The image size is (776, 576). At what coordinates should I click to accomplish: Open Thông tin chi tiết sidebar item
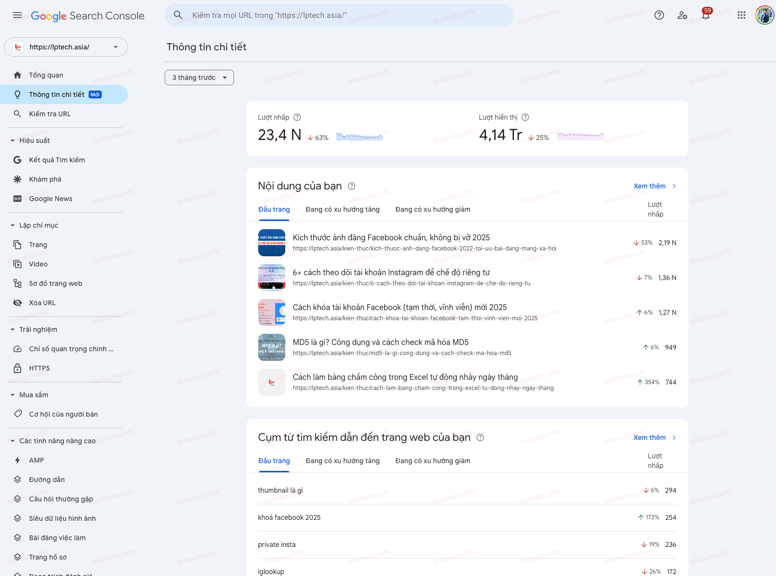click(64, 94)
